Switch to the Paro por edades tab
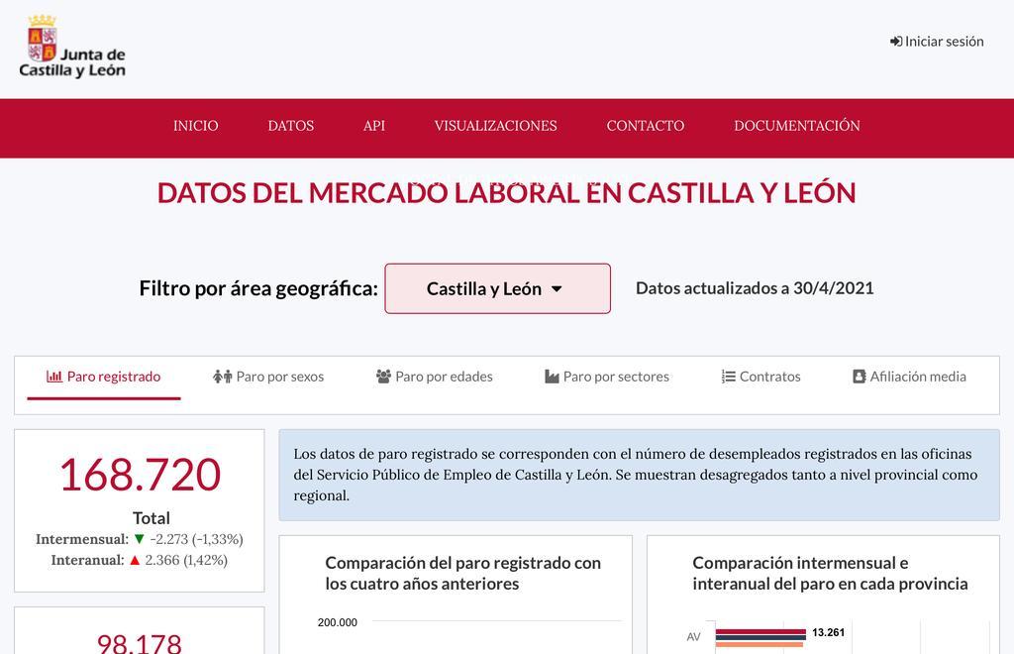 pos(434,377)
